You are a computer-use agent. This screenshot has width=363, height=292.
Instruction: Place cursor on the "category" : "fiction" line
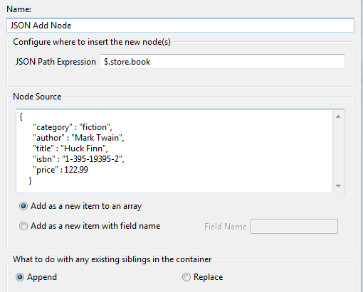tap(73, 127)
